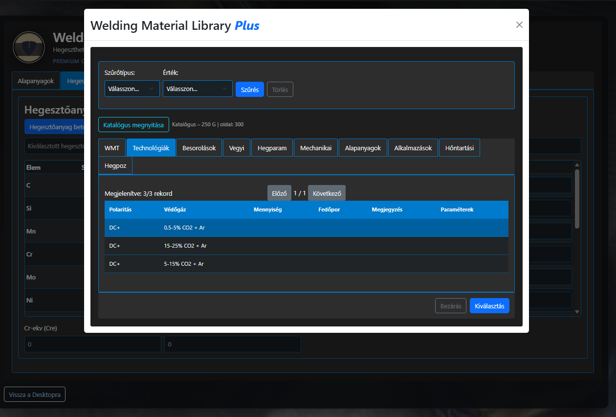Click the Cr-ekv (Cre) input field

tap(92, 344)
